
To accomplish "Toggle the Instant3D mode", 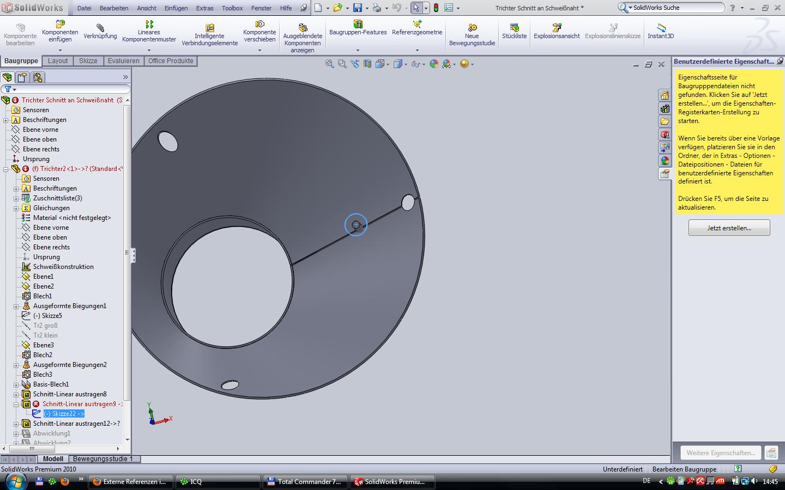I will pos(661,27).
